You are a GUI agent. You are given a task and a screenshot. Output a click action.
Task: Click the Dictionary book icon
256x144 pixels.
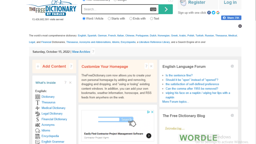37,97
